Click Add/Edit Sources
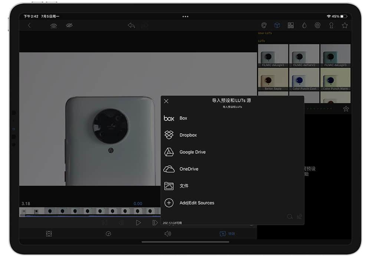 coord(232,203)
